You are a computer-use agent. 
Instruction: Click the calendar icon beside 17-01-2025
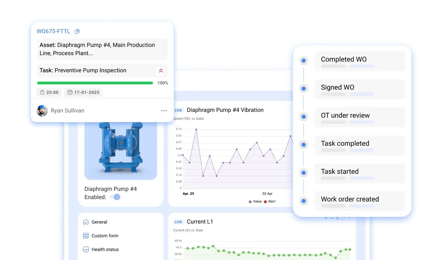(x=70, y=92)
